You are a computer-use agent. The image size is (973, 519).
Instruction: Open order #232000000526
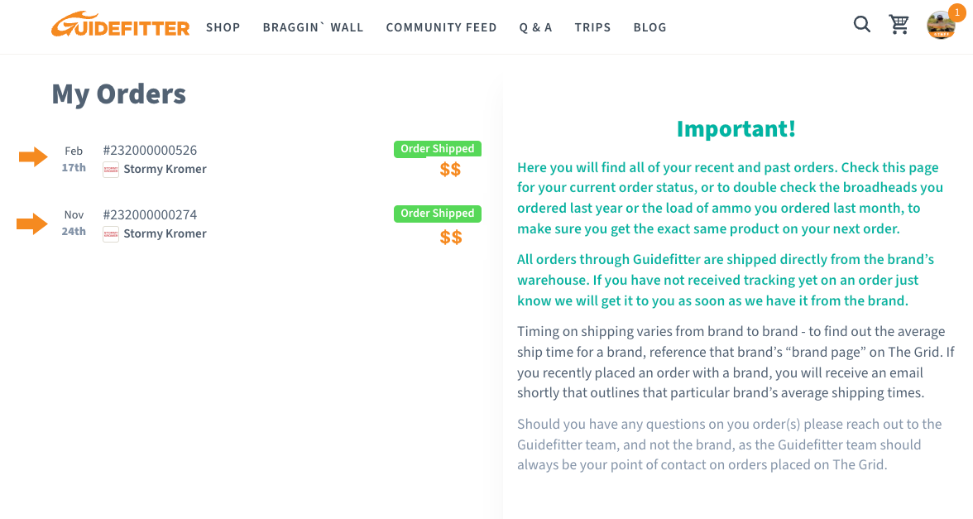(x=150, y=151)
